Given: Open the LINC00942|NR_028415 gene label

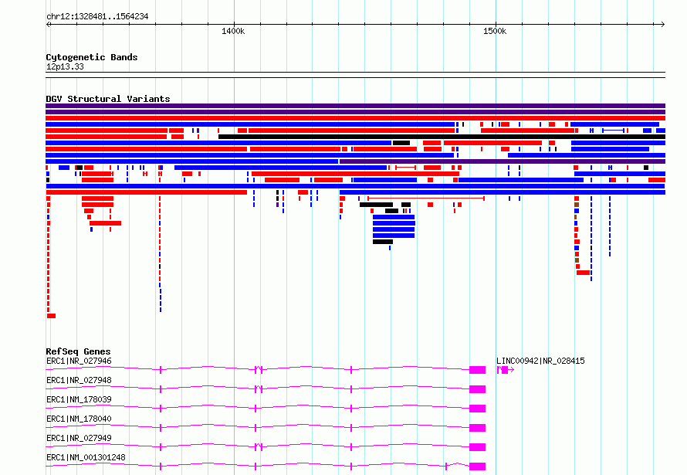Looking at the screenshot, I should click(540, 361).
